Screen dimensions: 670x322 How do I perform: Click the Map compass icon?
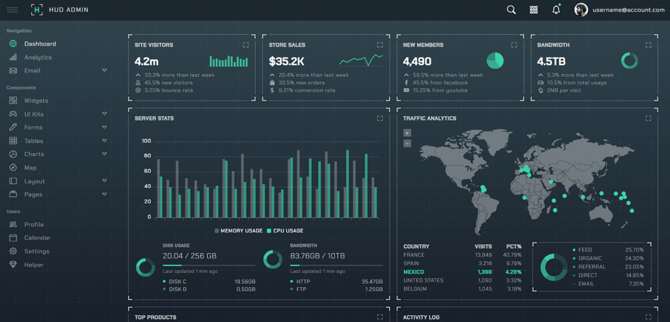[13, 167]
